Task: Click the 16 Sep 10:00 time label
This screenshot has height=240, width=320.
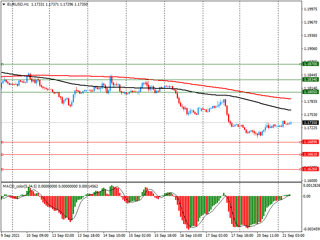Action: tap(191, 236)
